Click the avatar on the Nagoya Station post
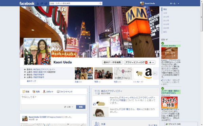This screenshot has width=203, height=126. coord(25,118)
